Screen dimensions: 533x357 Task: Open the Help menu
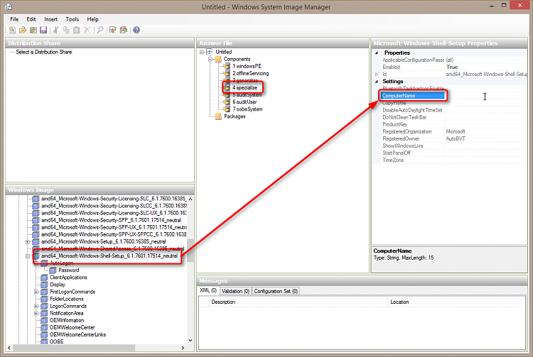point(92,19)
